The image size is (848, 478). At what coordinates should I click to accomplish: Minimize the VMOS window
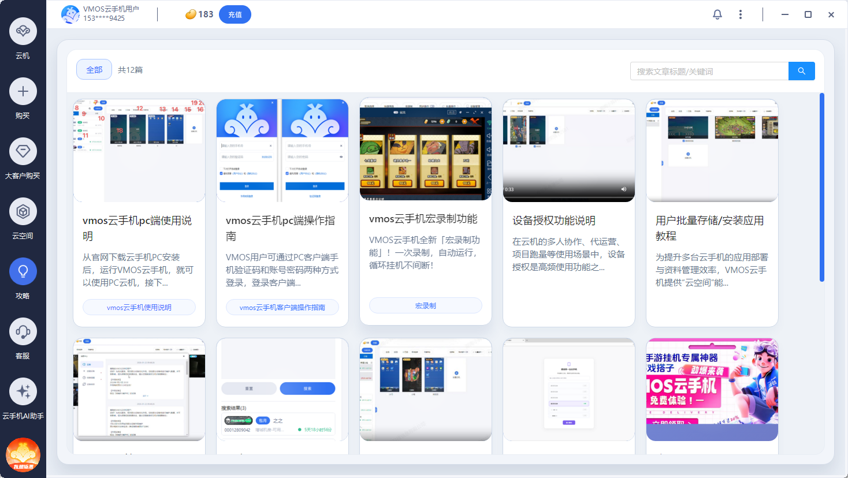click(785, 14)
